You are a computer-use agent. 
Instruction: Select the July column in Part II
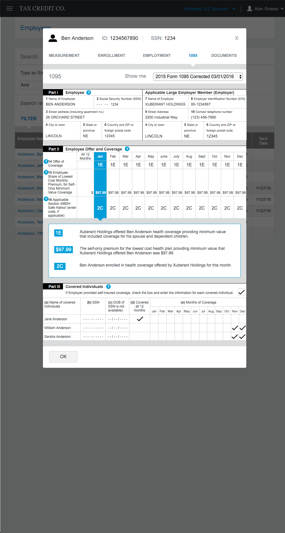click(177, 156)
